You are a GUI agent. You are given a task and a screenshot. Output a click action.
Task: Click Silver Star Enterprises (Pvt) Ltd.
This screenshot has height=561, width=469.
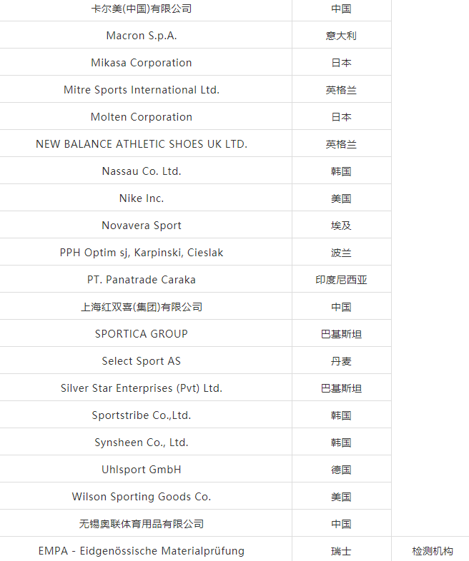[142, 388]
